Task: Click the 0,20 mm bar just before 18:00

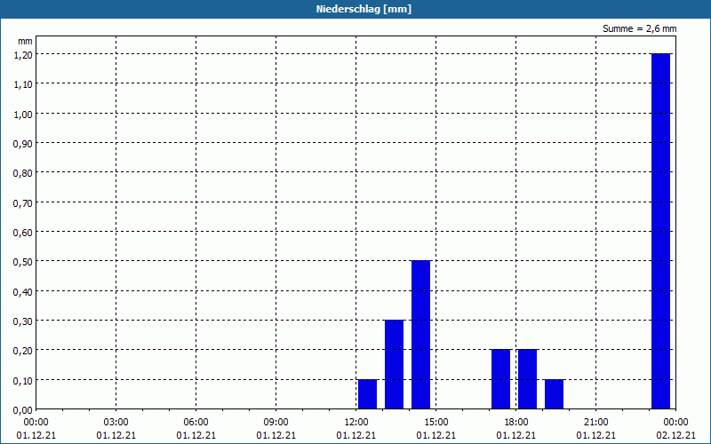Action: click(500, 379)
